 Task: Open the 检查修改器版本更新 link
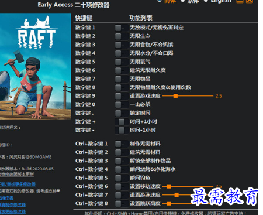(x=17, y=174)
